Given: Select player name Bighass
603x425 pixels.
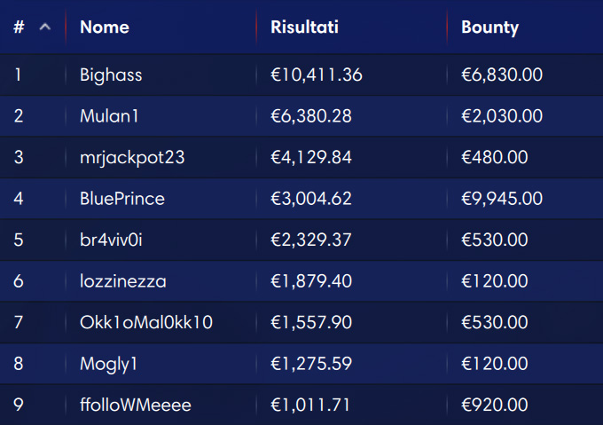Looking at the screenshot, I should pyautogui.click(x=111, y=75).
